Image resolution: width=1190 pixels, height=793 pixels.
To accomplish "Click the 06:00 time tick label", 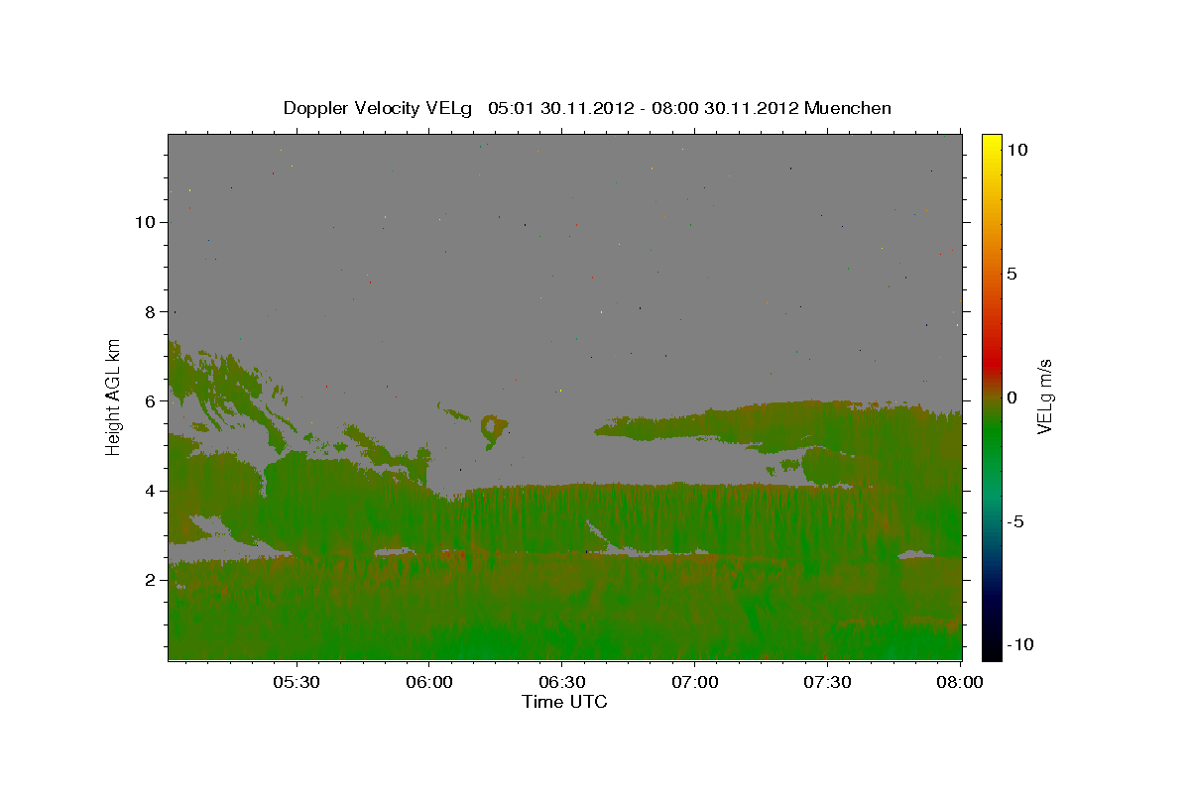I will 429,683.
